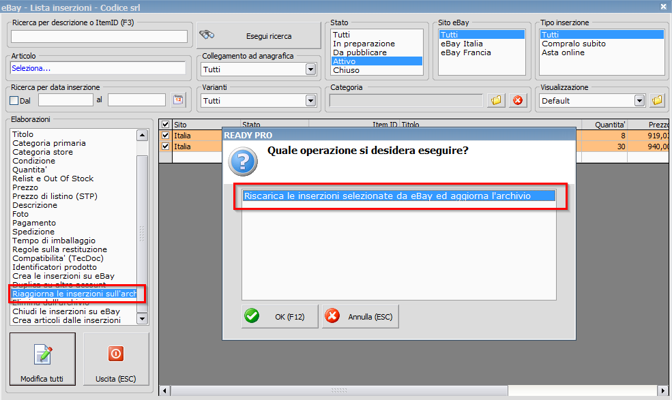This screenshot has width=672, height=400.
Task: Select Attivo state
Action: [377, 61]
